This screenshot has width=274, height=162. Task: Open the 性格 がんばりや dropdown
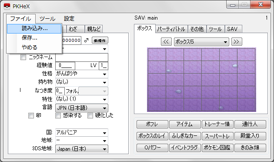point(82,74)
